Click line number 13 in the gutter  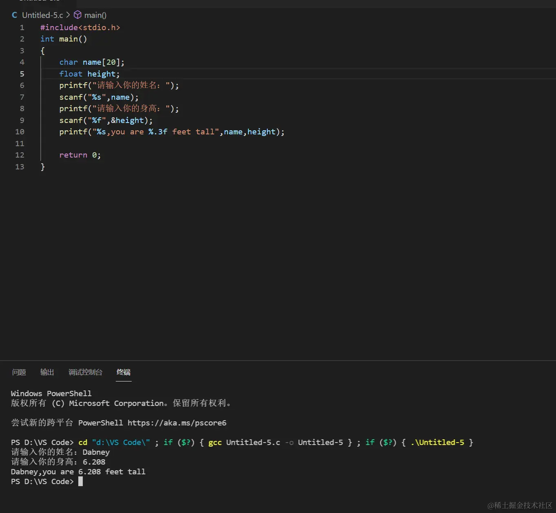20,167
